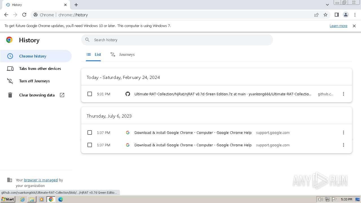Viewport: 361px width, 203px height.
Task: Click the managed organization building icon
Action: point(10,180)
